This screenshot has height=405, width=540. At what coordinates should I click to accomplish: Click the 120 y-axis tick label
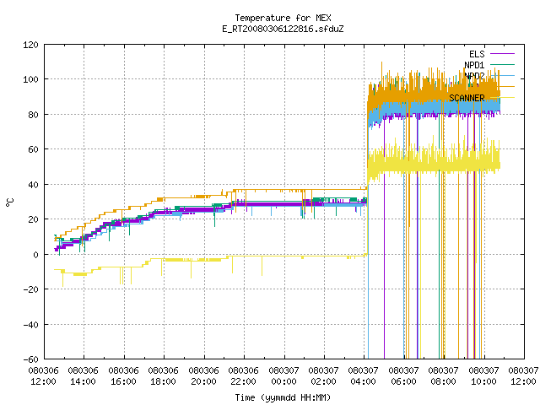(x=30, y=45)
